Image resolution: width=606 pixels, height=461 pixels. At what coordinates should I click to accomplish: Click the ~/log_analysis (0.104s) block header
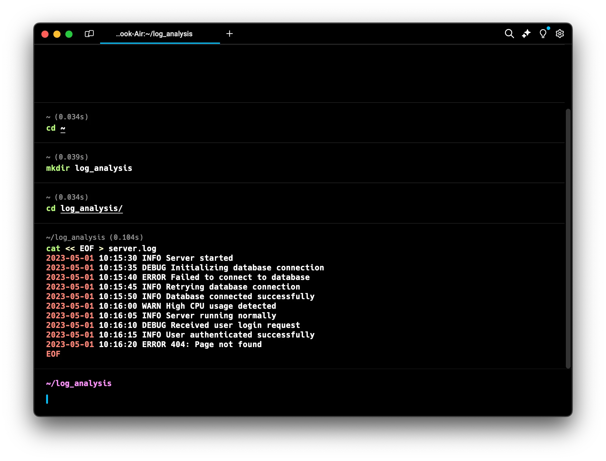tap(95, 237)
